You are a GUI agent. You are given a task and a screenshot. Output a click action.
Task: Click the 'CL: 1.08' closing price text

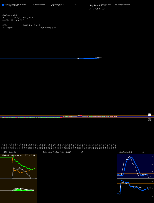[56, 6]
